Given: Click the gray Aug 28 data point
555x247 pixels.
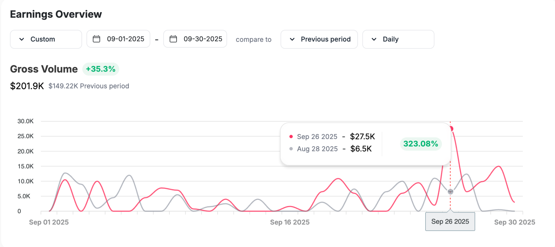Looking at the screenshot, I should coord(450,192).
